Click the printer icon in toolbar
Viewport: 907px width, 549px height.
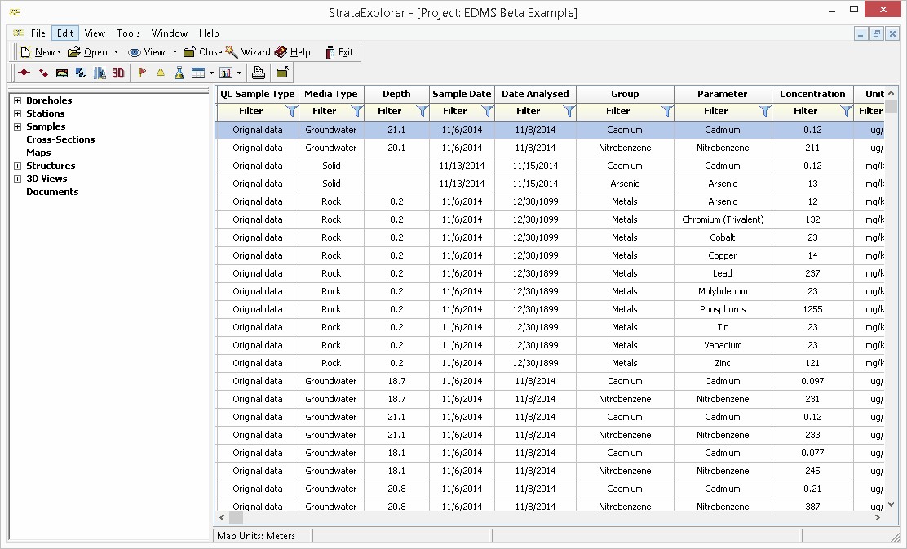[259, 73]
